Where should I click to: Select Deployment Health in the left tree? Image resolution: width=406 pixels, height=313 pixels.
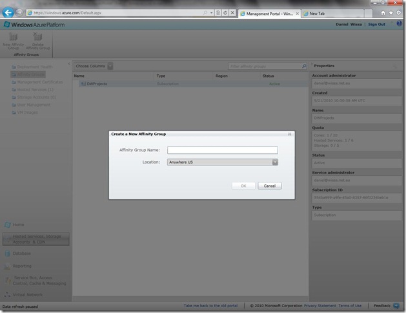click(x=40, y=67)
